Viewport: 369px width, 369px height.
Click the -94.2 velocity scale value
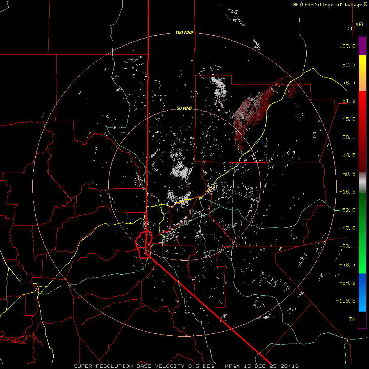(x=347, y=283)
